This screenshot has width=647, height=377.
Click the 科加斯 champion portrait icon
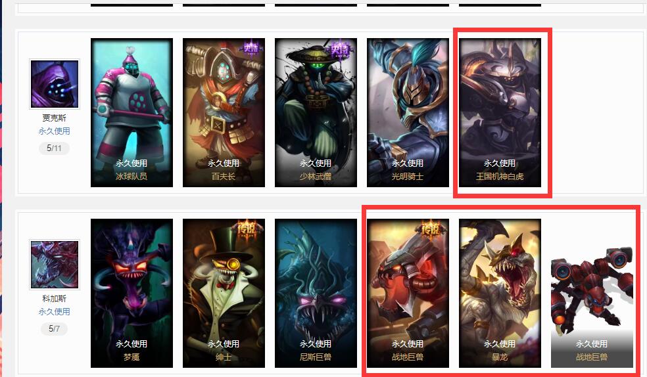55,265
